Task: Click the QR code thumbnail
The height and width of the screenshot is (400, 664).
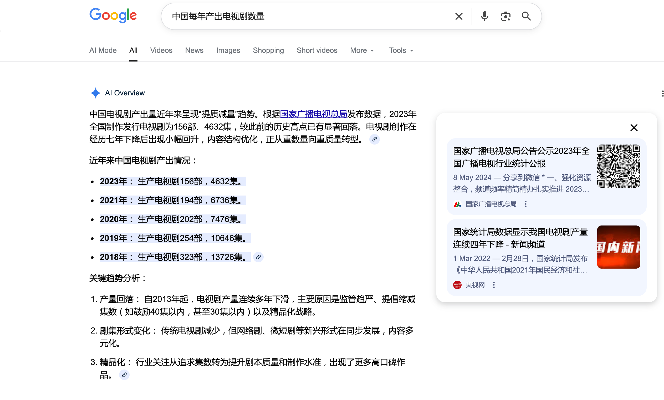Action: (619, 166)
